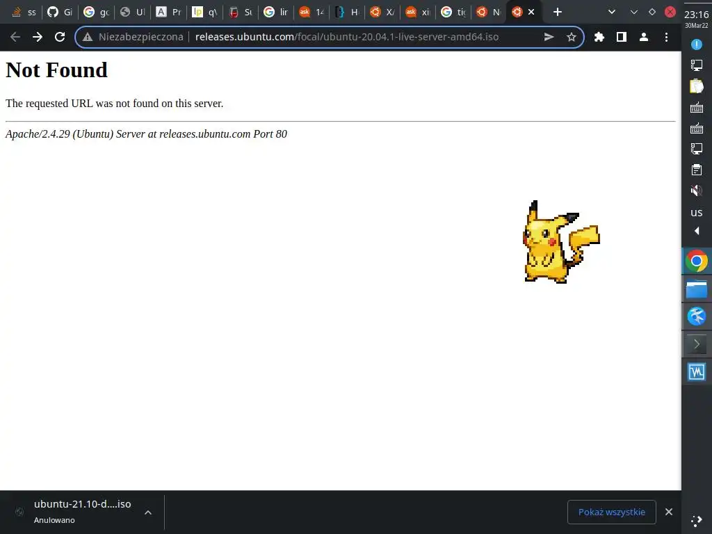Switch to the Ask Ubuntu 'xi' tab
The width and height of the screenshot is (712, 534).
pos(418,12)
